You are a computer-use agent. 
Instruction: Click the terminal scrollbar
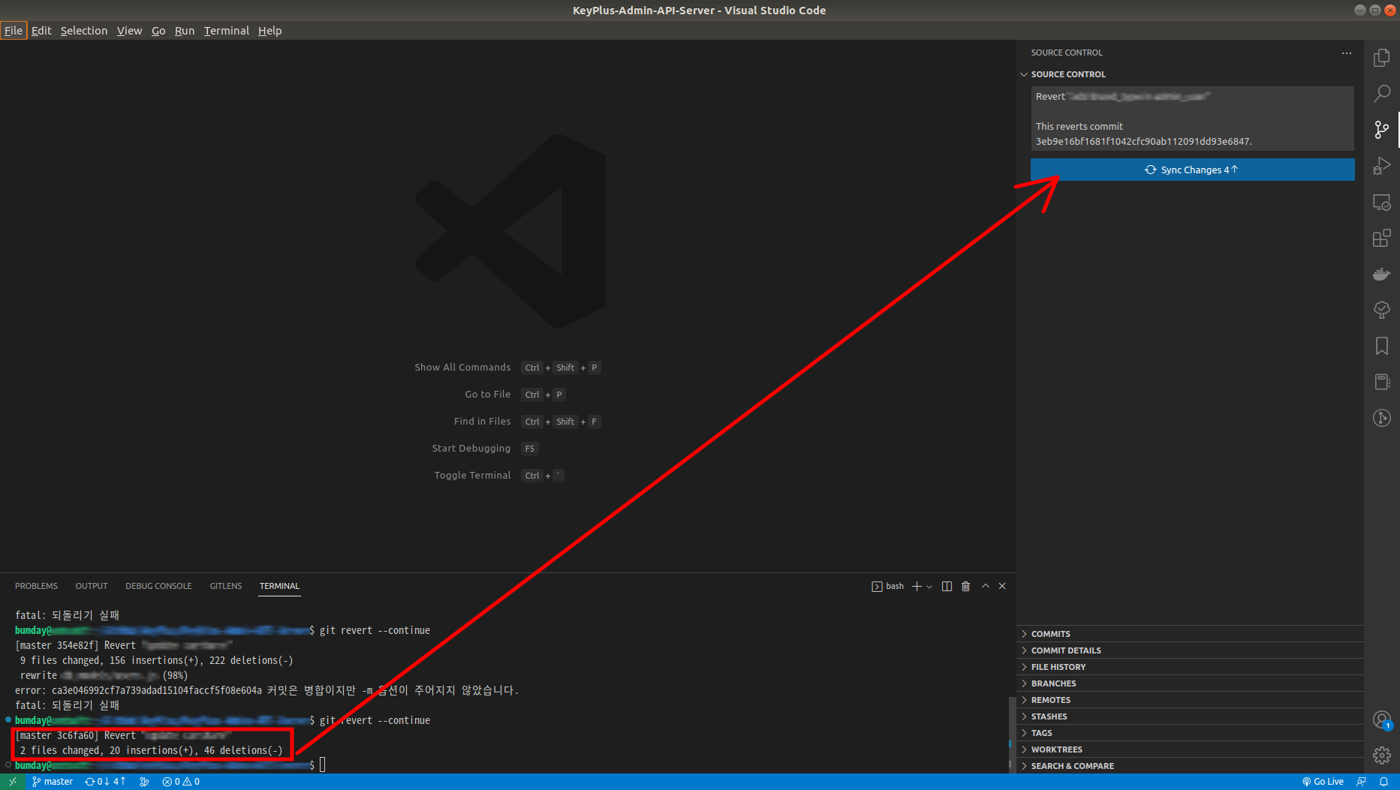click(1011, 735)
